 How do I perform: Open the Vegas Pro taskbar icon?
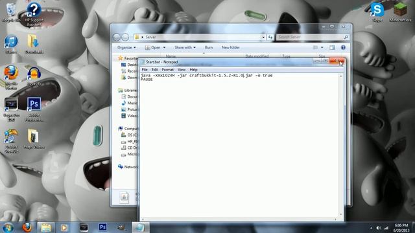[84, 227]
